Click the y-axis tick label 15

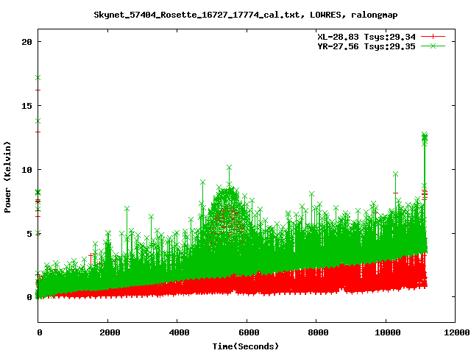pyautogui.click(x=26, y=106)
